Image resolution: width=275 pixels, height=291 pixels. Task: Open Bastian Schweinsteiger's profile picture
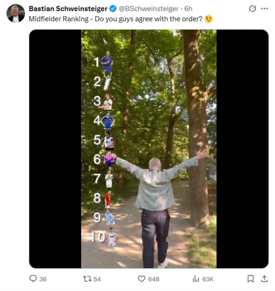click(x=16, y=13)
